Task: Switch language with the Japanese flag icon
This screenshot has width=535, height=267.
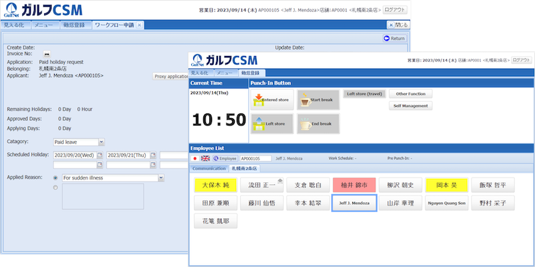Action: [x=195, y=159]
